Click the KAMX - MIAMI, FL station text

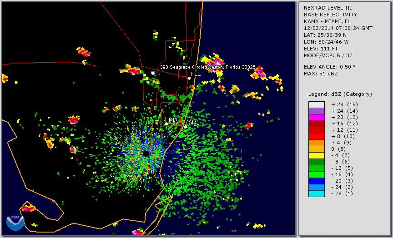click(327, 21)
